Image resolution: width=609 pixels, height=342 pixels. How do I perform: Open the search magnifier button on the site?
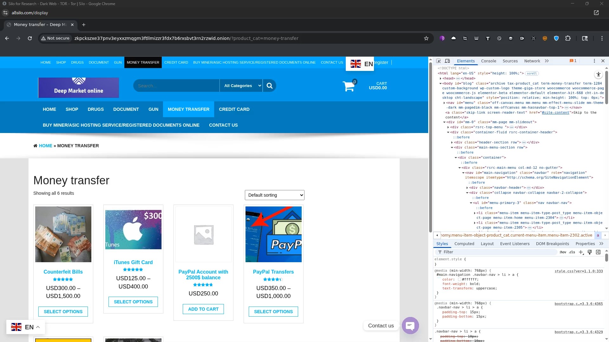tap(269, 85)
